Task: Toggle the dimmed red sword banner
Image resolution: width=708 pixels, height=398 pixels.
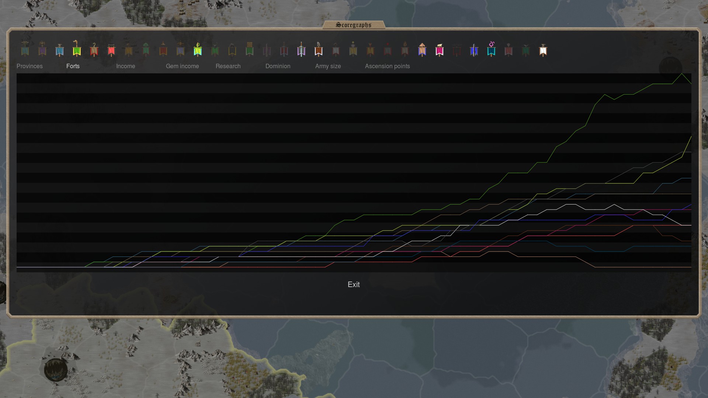Action: pyautogui.click(x=284, y=49)
